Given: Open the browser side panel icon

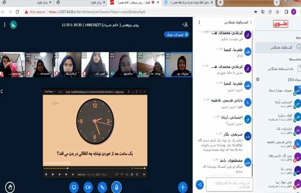Looking at the screenshot, I should pyautogui.click(x=286, y=12).
